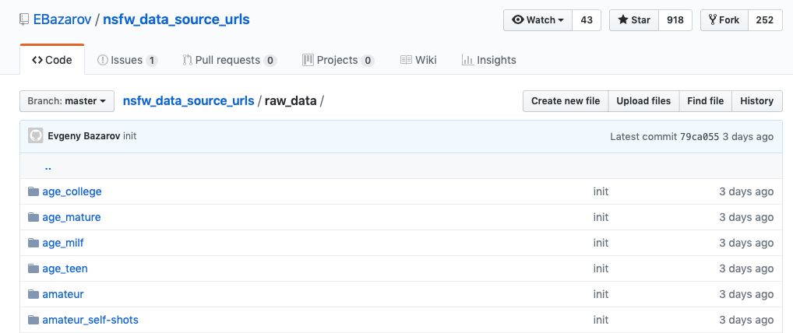Click Create new file button
The width and height of the screenshot is (793, 333).
pyautogui.click(x=565, y=101)
